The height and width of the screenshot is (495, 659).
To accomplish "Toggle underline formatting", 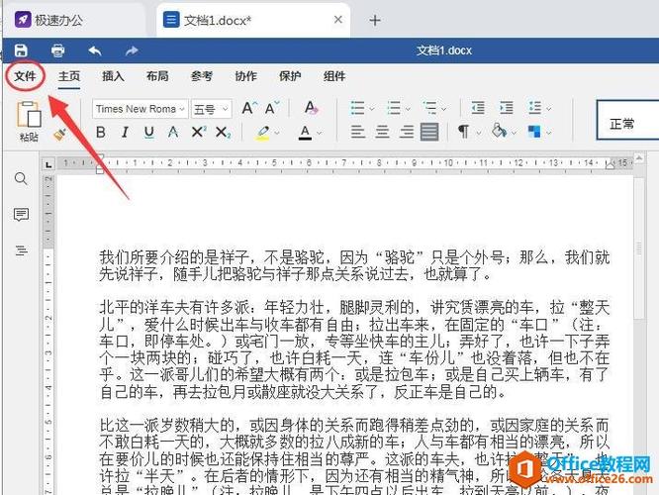I will click(x=148, y=133).
